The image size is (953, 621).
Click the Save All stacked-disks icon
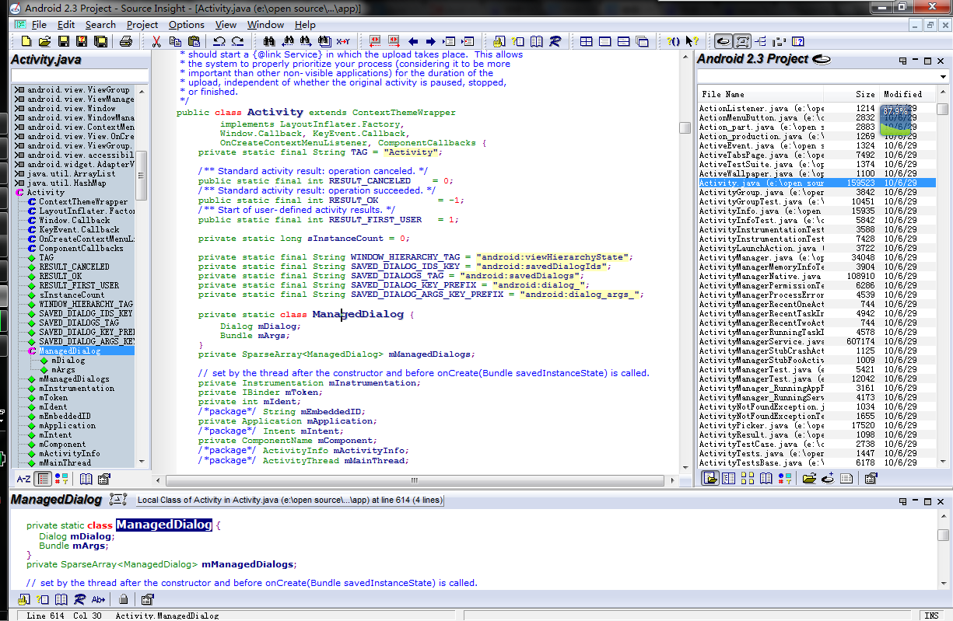pyautogui.click(x=101, y=41)
